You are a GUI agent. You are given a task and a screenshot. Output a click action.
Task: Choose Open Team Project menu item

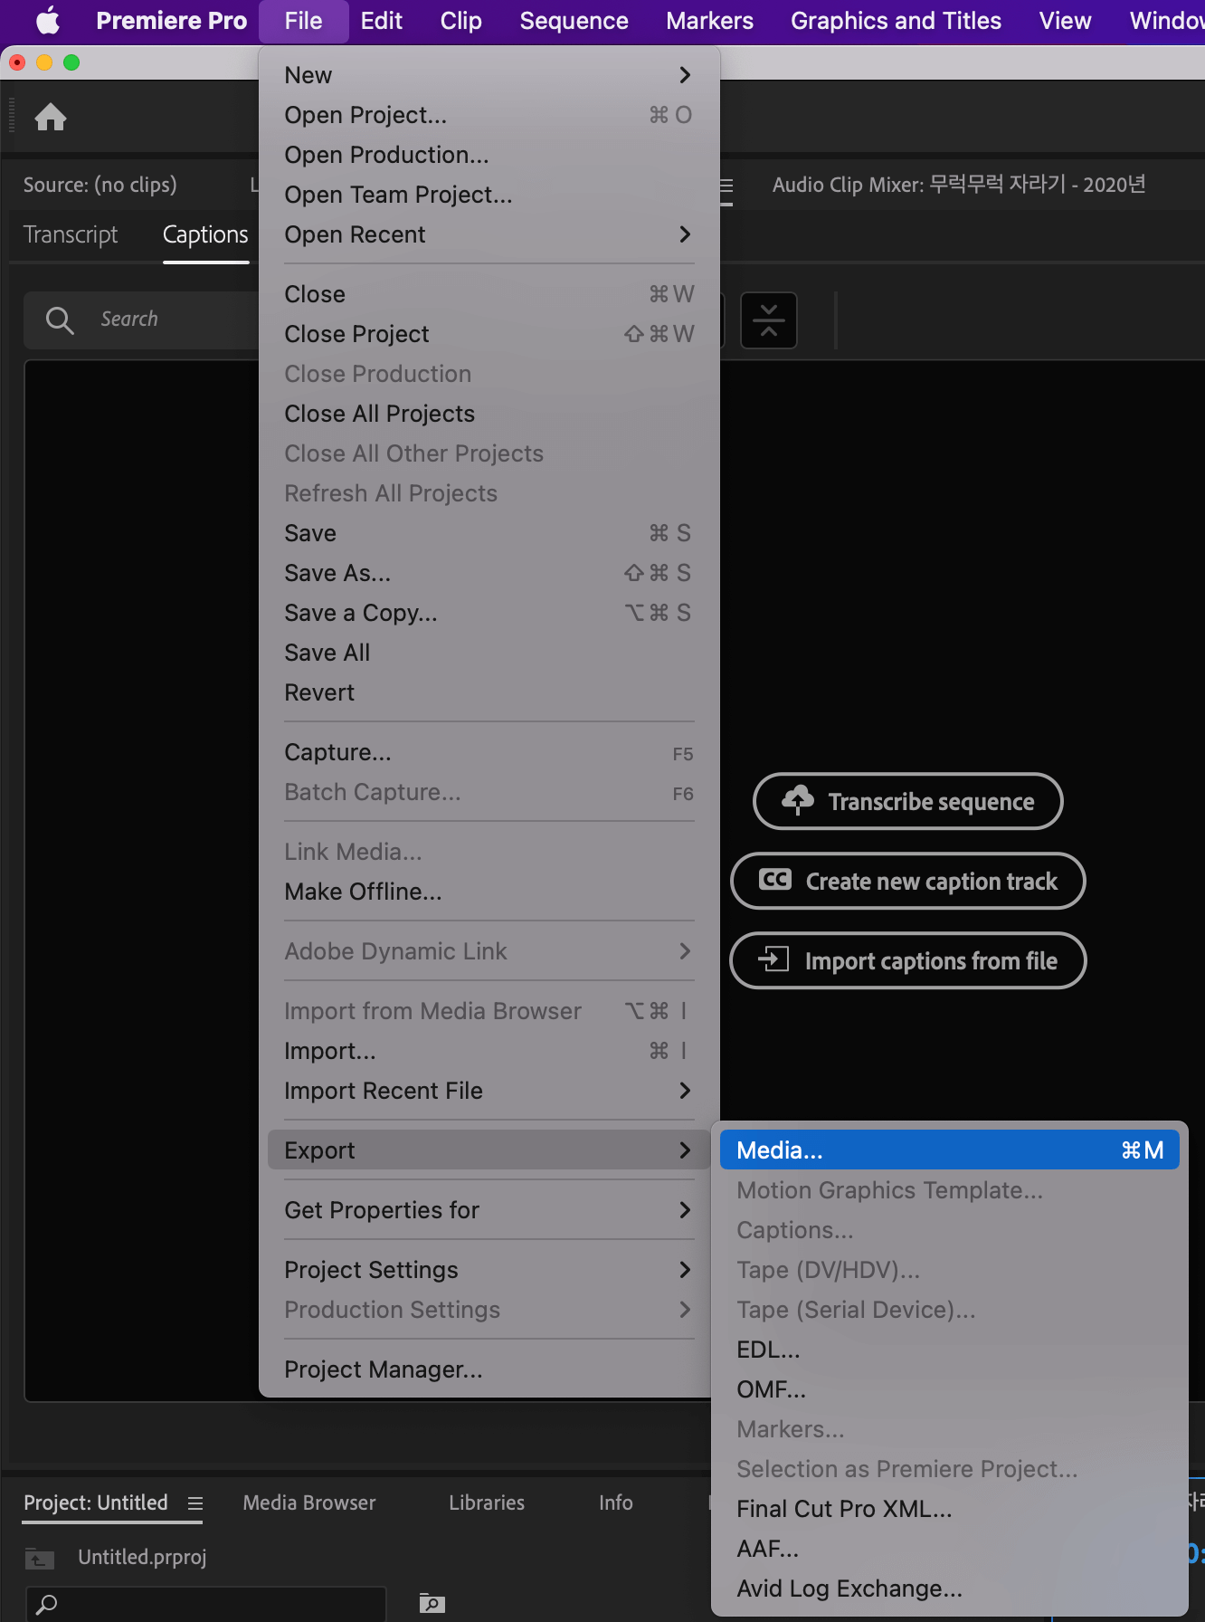(x=489, y=195)
